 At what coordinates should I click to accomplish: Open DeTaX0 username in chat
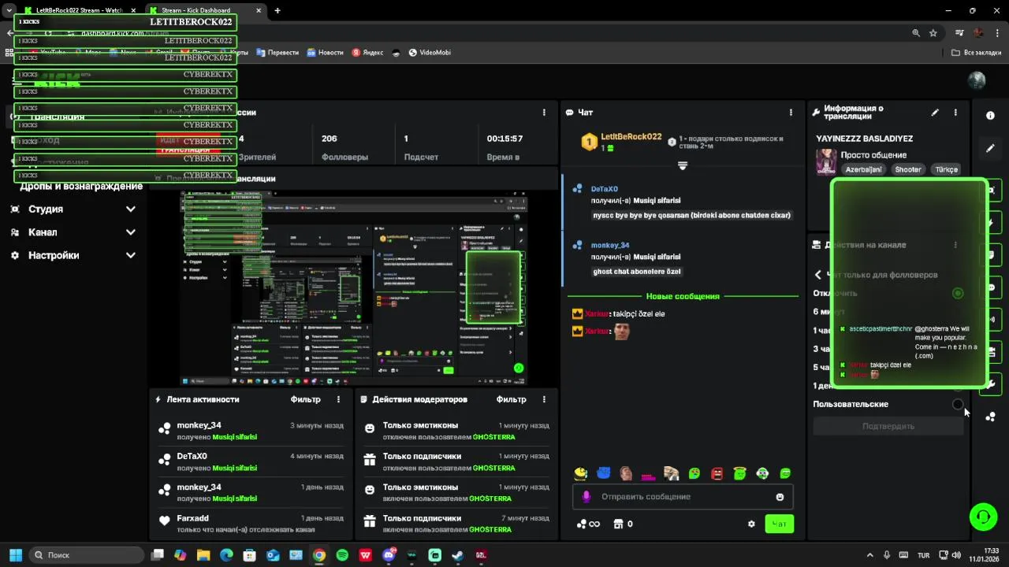point(605,190)
